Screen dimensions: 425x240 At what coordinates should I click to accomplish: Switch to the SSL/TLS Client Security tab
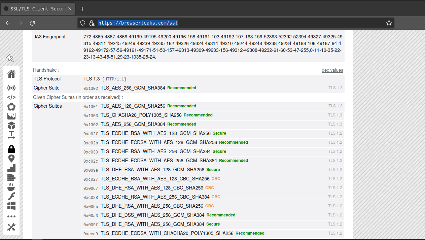[35, 8]
